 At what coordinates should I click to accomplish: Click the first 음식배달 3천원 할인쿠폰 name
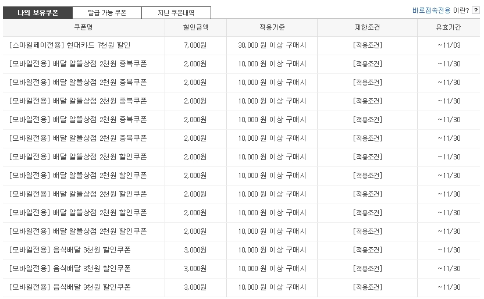click(70, 250)
